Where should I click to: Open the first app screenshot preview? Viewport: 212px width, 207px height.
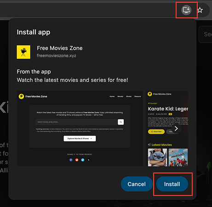(x=80, y=128)
